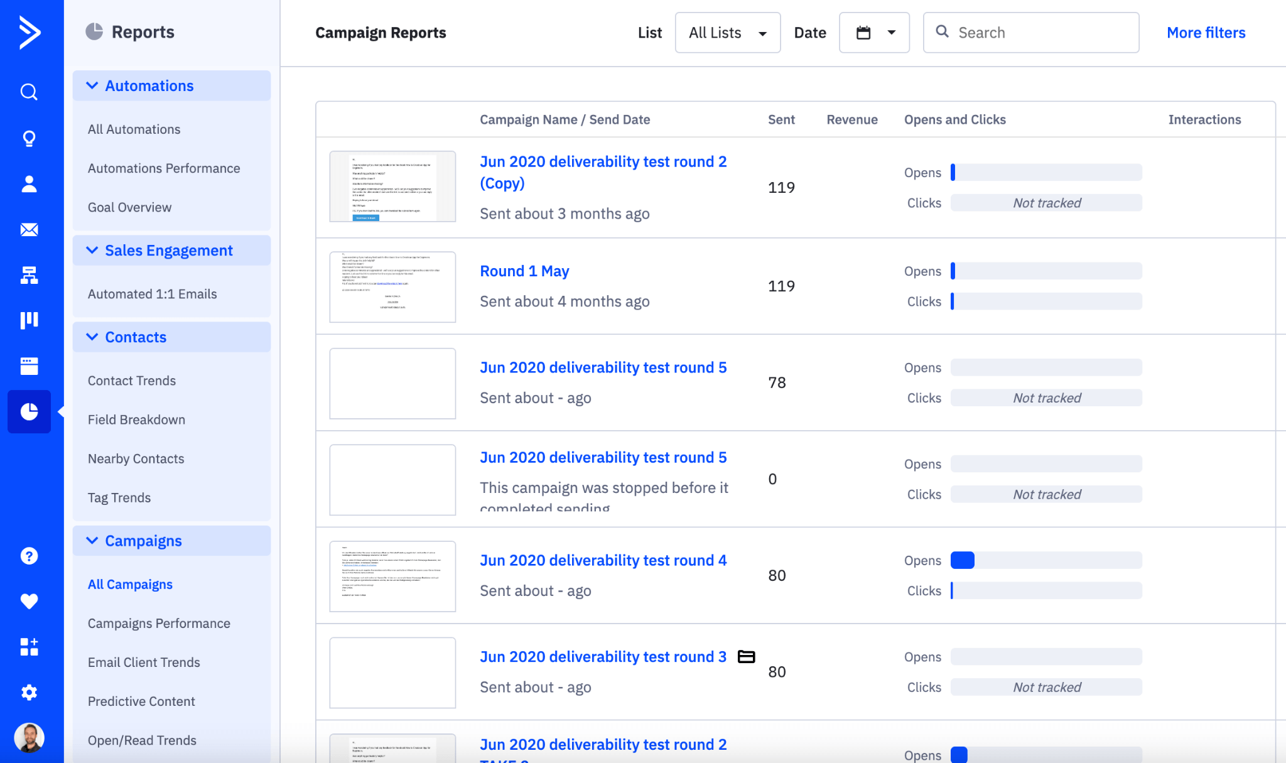This screenshot has height=763, width=1286.
Task: Open Predictive Content report
Action: pyautogui.click(x=141, y=701)
